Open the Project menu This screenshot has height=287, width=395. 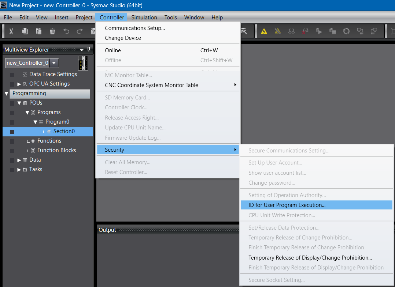click(x=84, y=17)
